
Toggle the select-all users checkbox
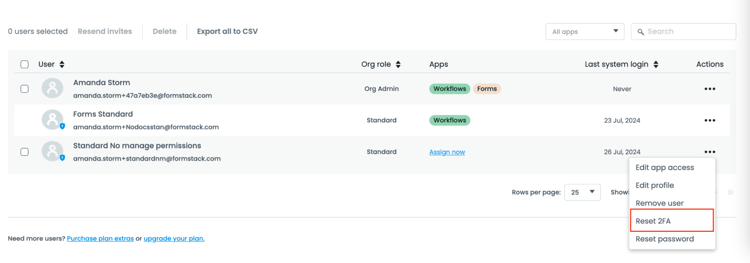tap(25, 64)
